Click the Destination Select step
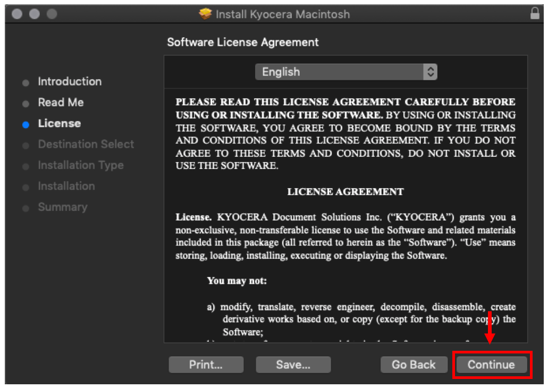This screenshot has height=388, width=548. (x=86, y=144)
